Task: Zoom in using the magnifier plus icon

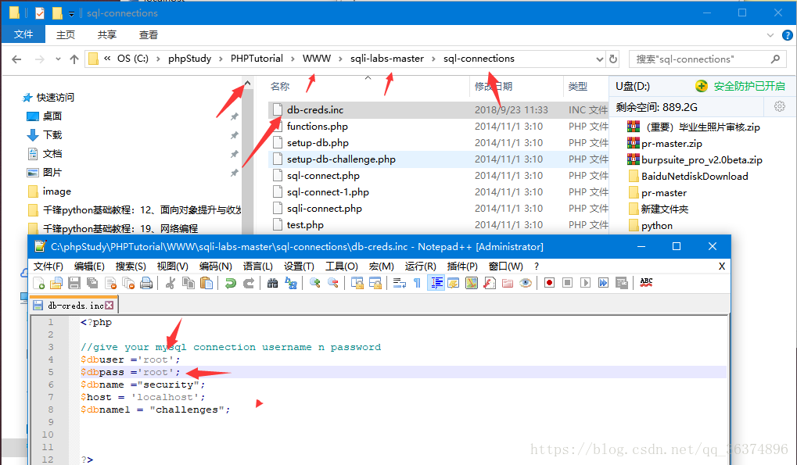Action: [x=314, y=283]
